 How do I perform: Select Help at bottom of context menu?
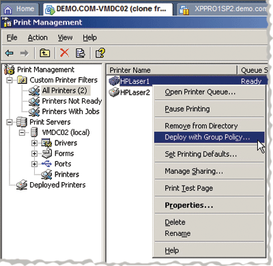pyautogui.click(x=210, y=250)
